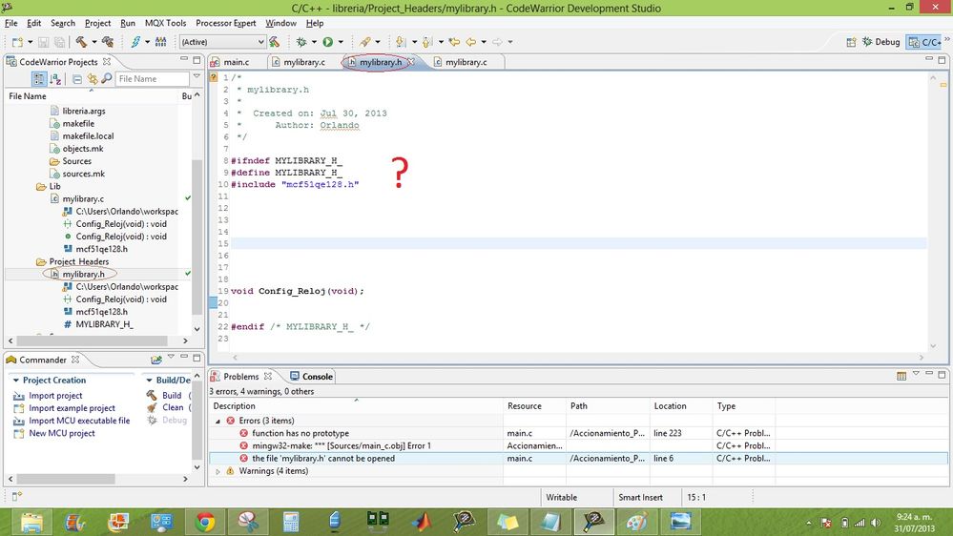Screen dimensions: 953x536
Task: Click the Last Edit Location arrow icon
Action: tap(454, 42)
